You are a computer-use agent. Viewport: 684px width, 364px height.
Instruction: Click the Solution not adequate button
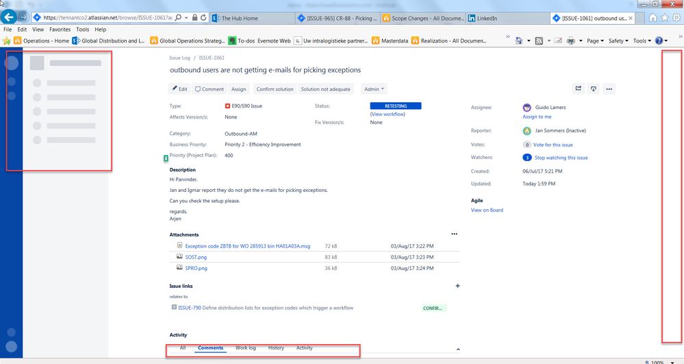pos(325,88)
